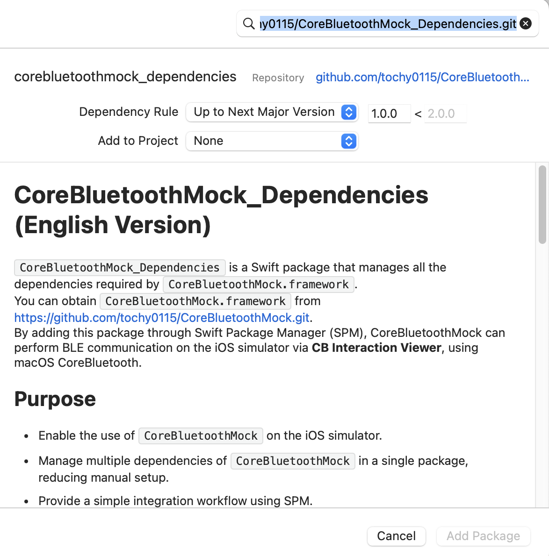Click the bold CB Interaction Viewer text
Screen dimensions: 549x556
click(376, 348)
